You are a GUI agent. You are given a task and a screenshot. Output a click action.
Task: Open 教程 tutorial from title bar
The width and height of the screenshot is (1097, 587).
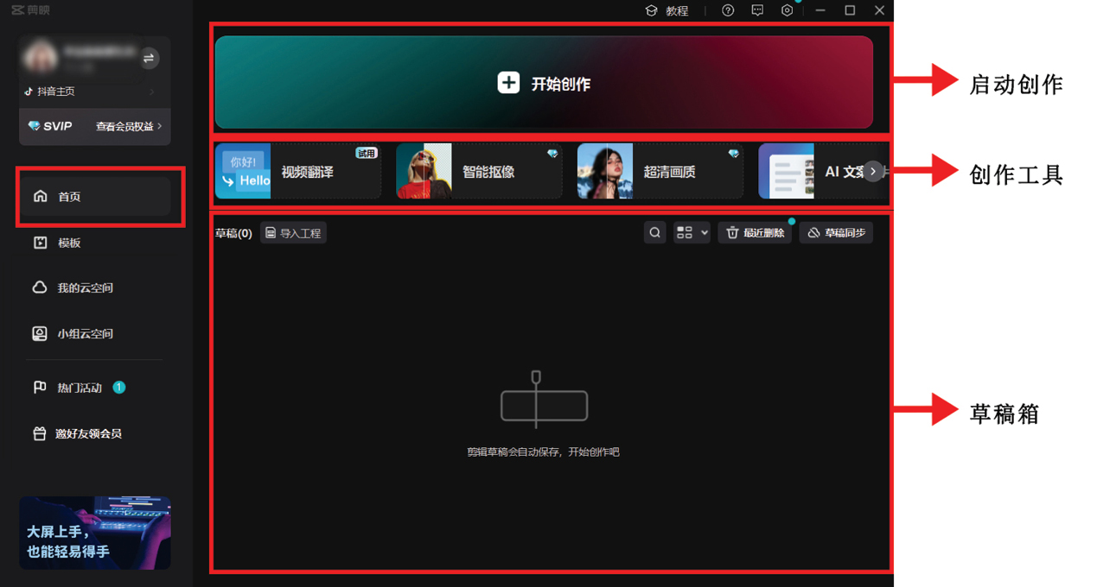666,10
